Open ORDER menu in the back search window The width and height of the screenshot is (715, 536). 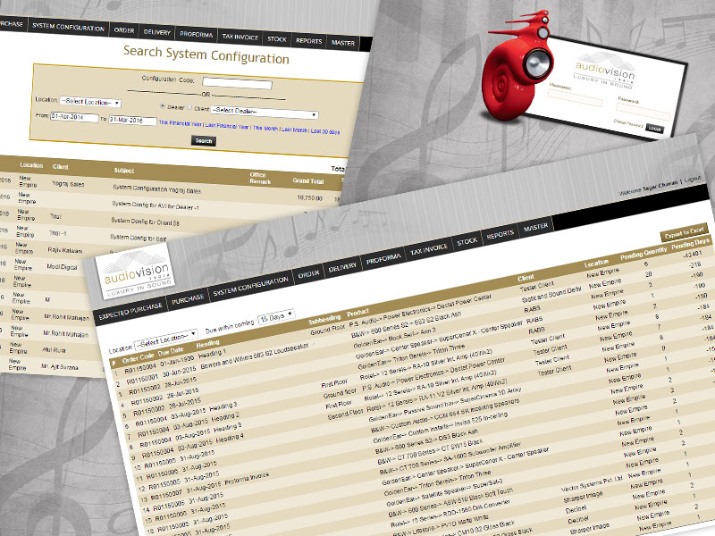(x=124, y=30)
